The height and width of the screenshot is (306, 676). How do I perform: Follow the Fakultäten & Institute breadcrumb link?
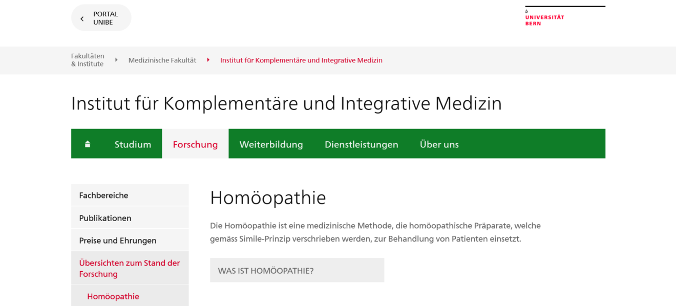pyautogui.click(x=88, y=60)
